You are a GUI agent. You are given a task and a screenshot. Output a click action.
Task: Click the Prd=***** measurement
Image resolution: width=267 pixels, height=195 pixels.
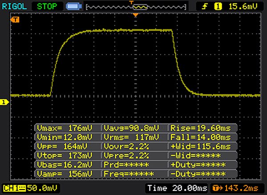point(126,164)
